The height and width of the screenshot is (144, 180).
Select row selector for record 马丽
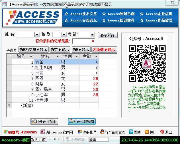9,73
